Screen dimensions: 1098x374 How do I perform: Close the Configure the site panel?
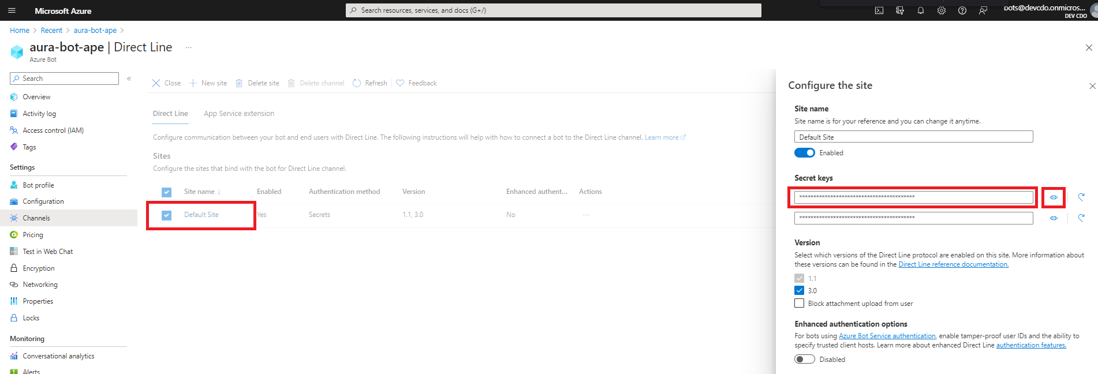coord(1092,86)
